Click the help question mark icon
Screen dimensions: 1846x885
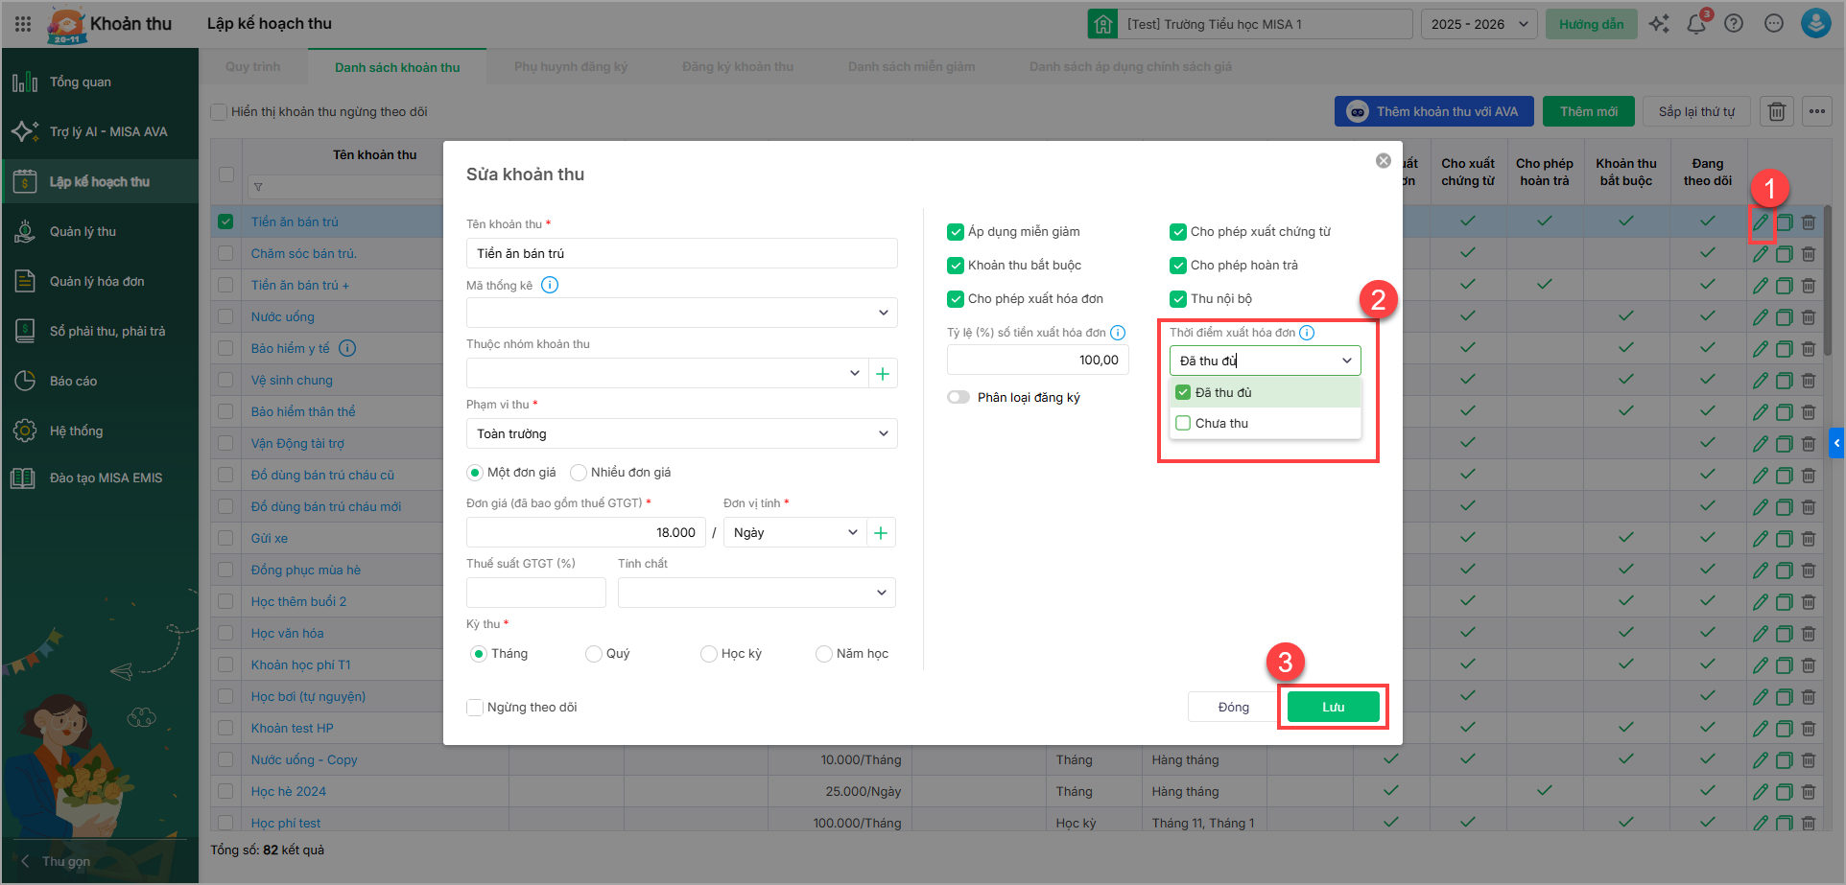coord(1734,24)
